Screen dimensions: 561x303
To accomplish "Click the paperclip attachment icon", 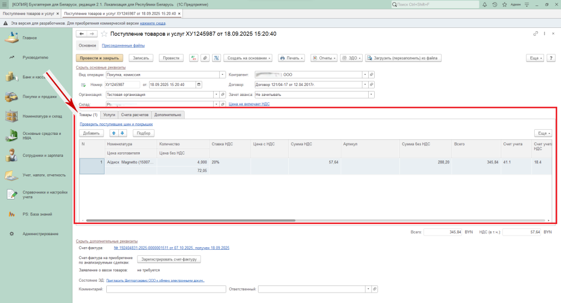I will coord(204,58).
